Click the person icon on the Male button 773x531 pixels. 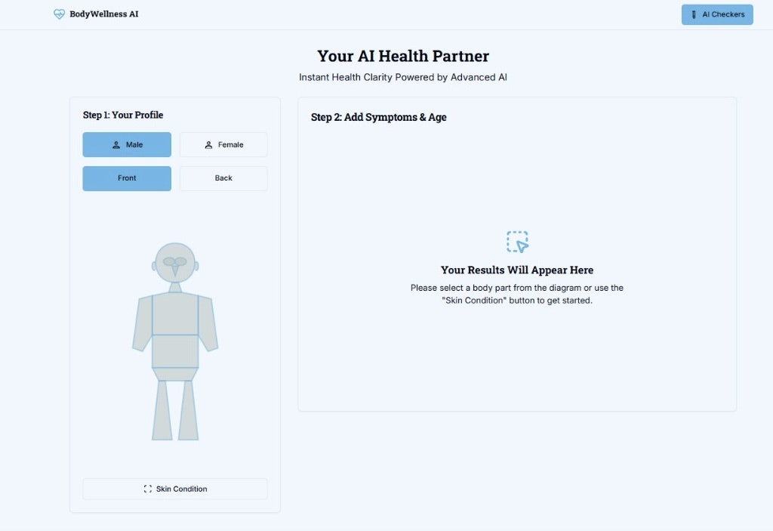click(x=116, y=144)
